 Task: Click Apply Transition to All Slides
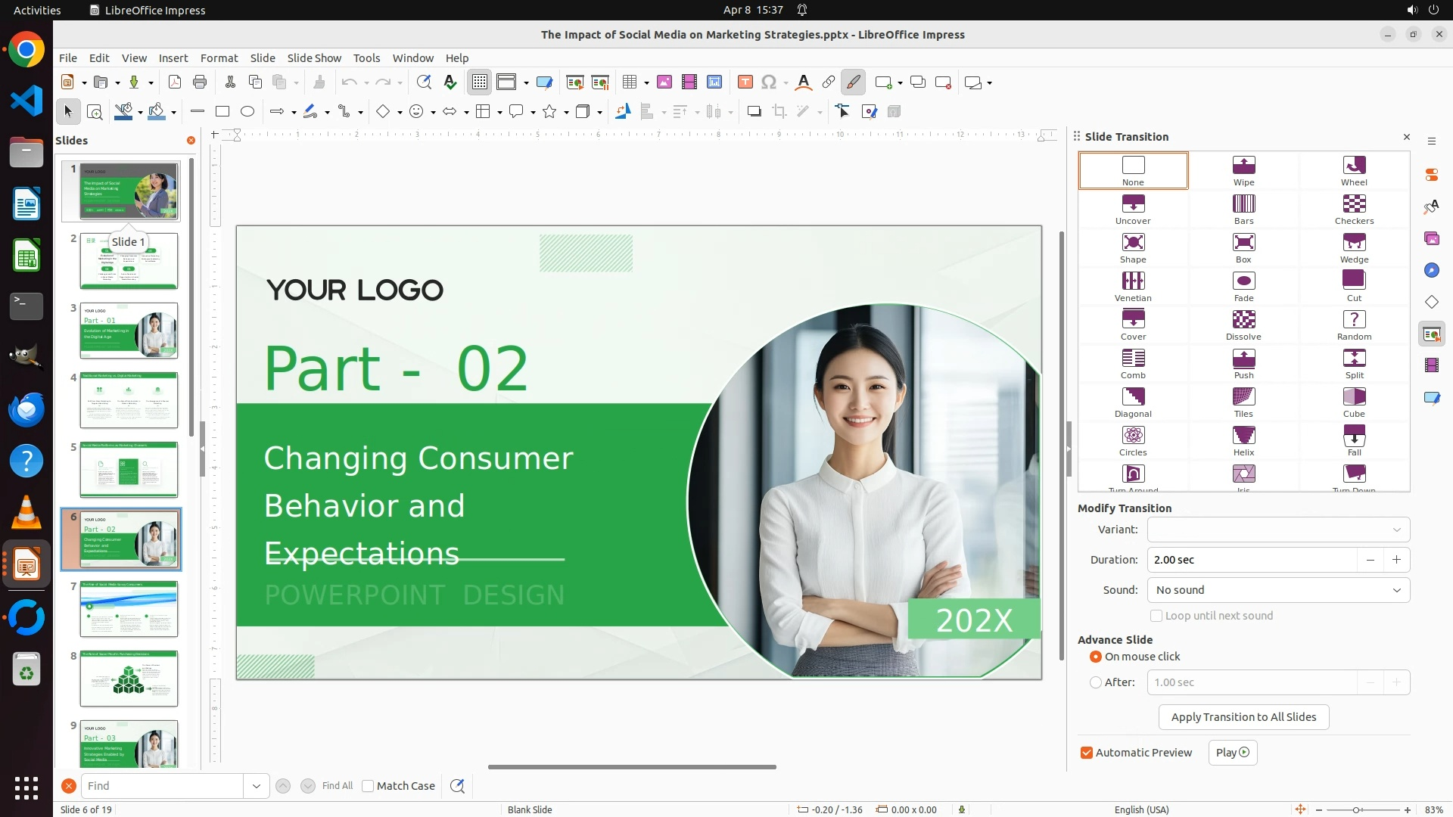[1243, 717]
